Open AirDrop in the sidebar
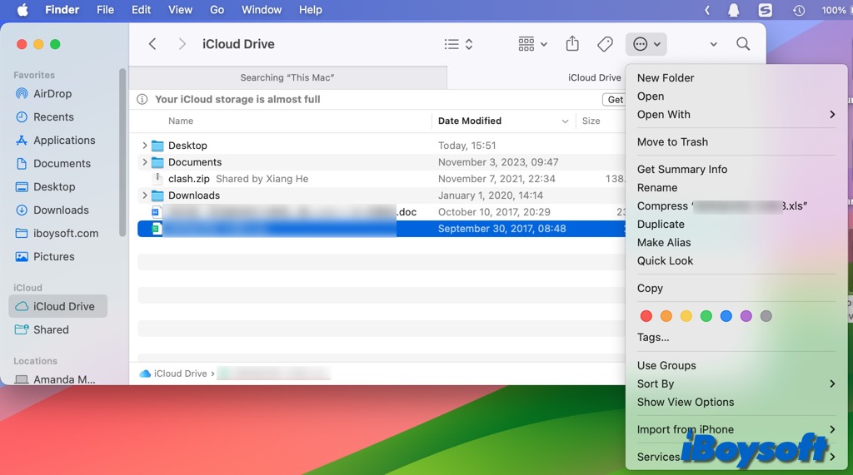This screenshot has width=853, height=475. [52, 94]
